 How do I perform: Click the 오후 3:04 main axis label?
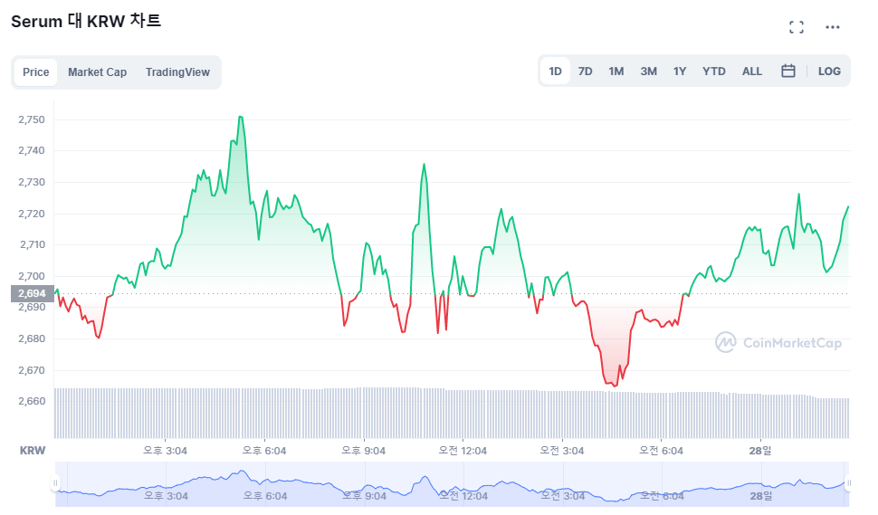click(x=165, y=451)
